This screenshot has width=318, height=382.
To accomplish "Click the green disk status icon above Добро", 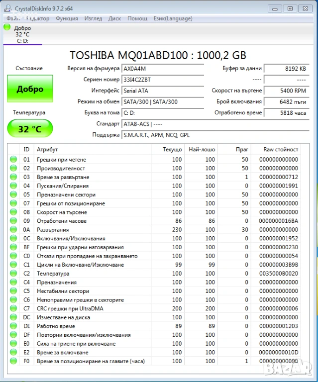I will pos(7,27).
